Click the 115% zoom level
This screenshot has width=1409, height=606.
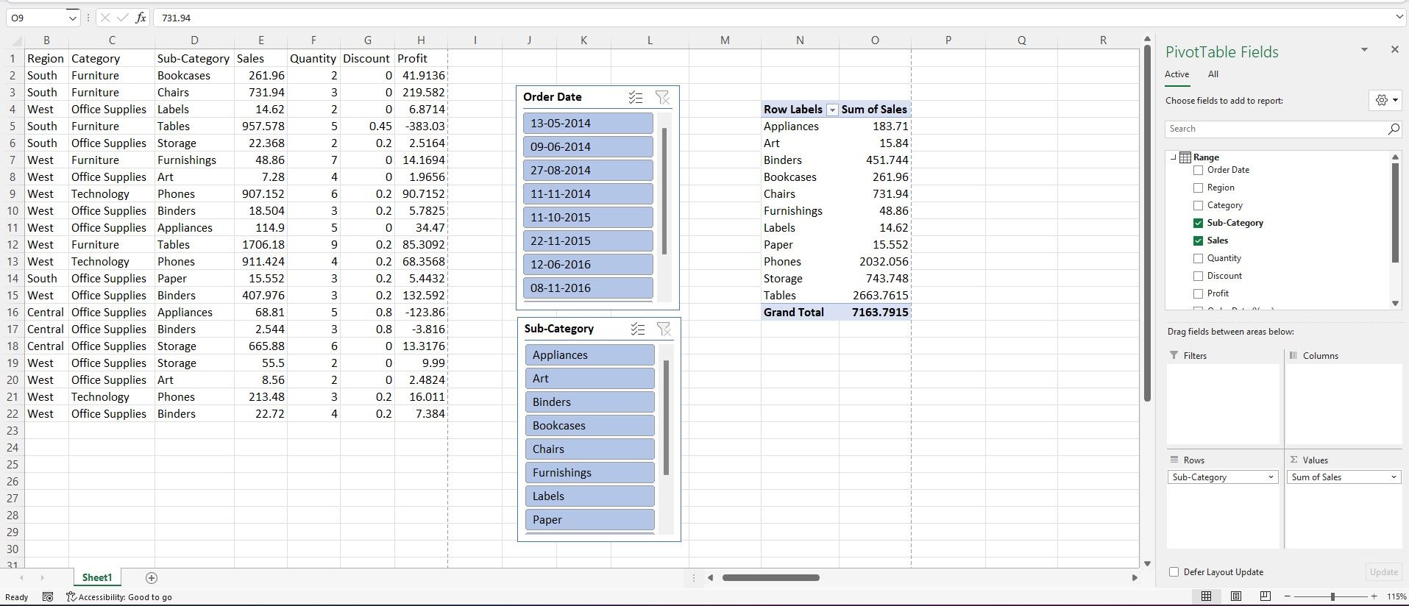[1396, 596]
